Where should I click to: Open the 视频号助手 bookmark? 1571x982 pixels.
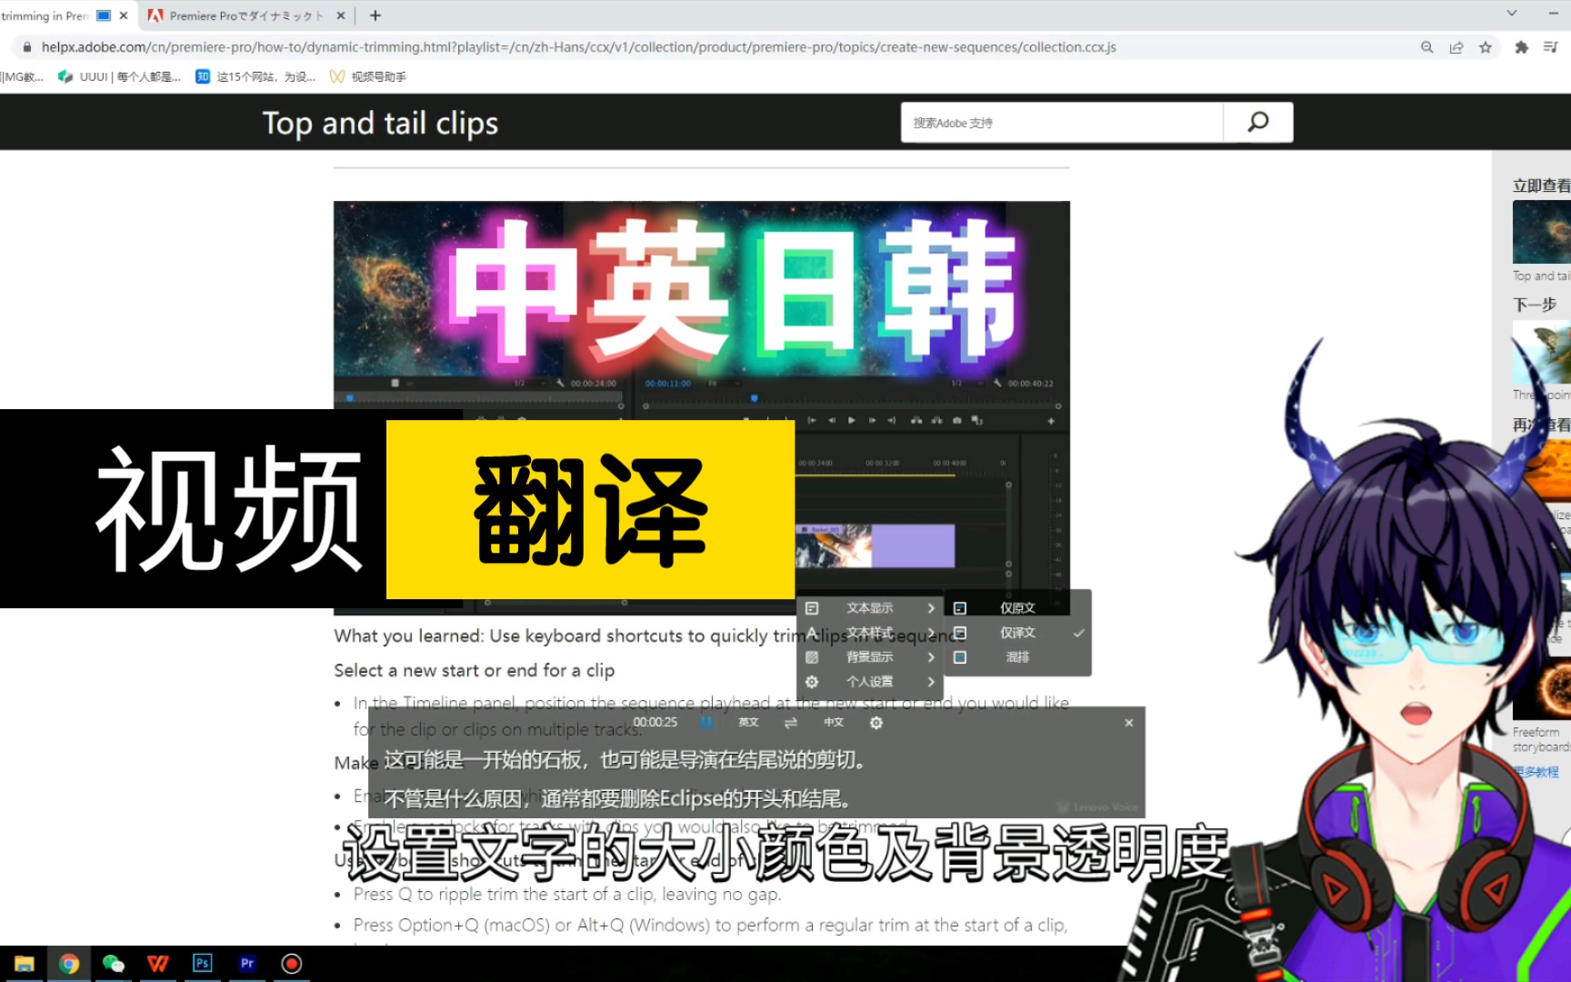(x=368, y=76)
